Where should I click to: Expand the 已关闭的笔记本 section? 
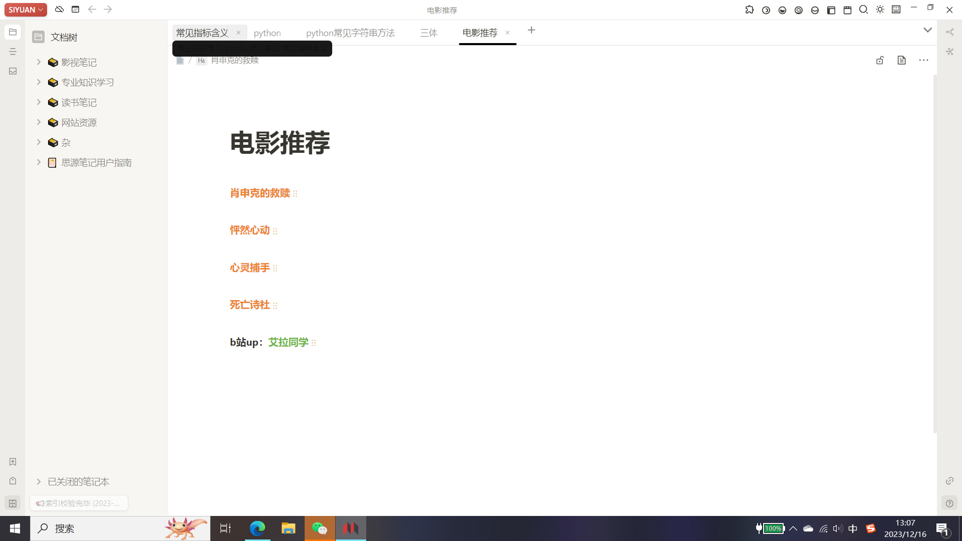pos(39,481)
